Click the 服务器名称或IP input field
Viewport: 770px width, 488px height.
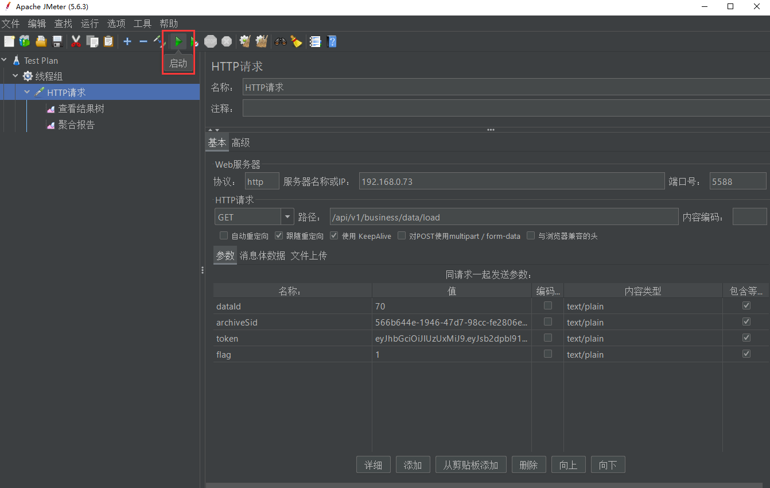click(512, 181)
